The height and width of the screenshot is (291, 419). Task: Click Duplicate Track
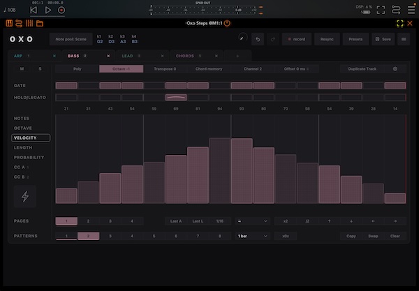coord(362,69)
